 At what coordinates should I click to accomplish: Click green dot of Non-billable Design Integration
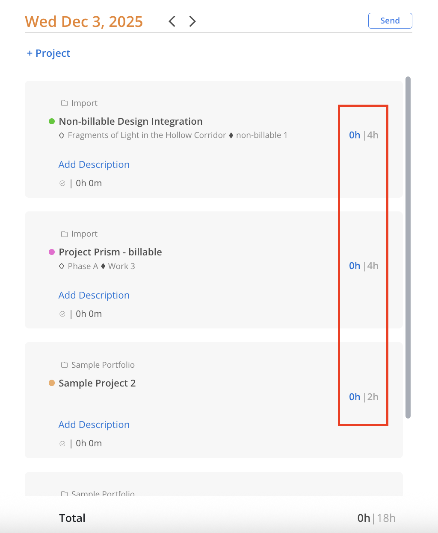tap(52, 121)
